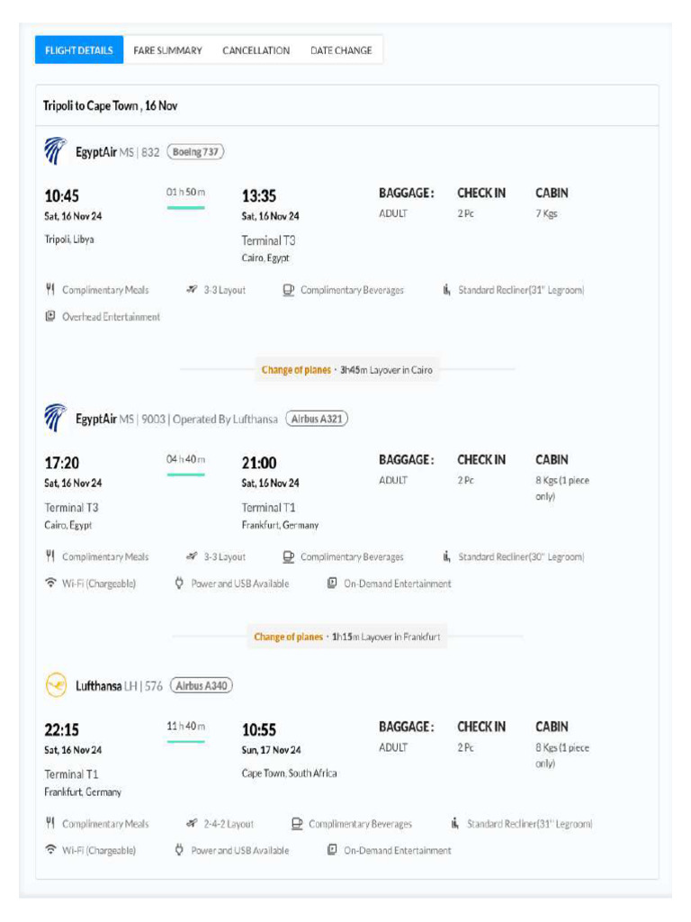
Task: Click the 11h 40m flight duration bar
Action: [x=185, y=741]
